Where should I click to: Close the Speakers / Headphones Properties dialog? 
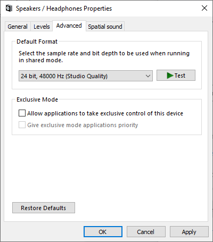pos(204,8)
